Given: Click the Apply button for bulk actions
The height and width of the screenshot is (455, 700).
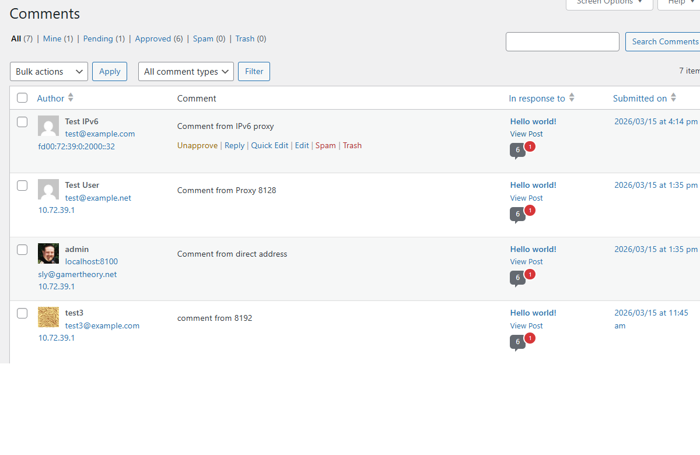Looking at the screenshot, I should pos(109,71).
